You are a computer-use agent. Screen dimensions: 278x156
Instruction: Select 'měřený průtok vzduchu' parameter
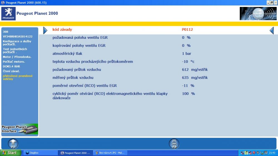tap(73, 78)
